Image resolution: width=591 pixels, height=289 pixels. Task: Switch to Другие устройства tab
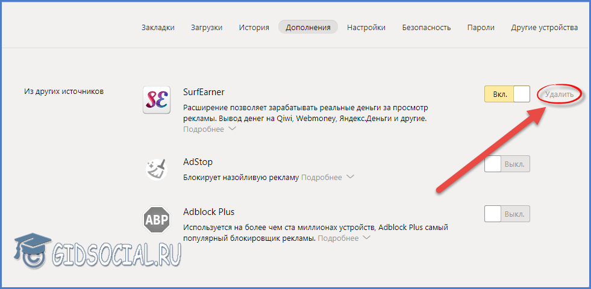click(x=544, y=28)
